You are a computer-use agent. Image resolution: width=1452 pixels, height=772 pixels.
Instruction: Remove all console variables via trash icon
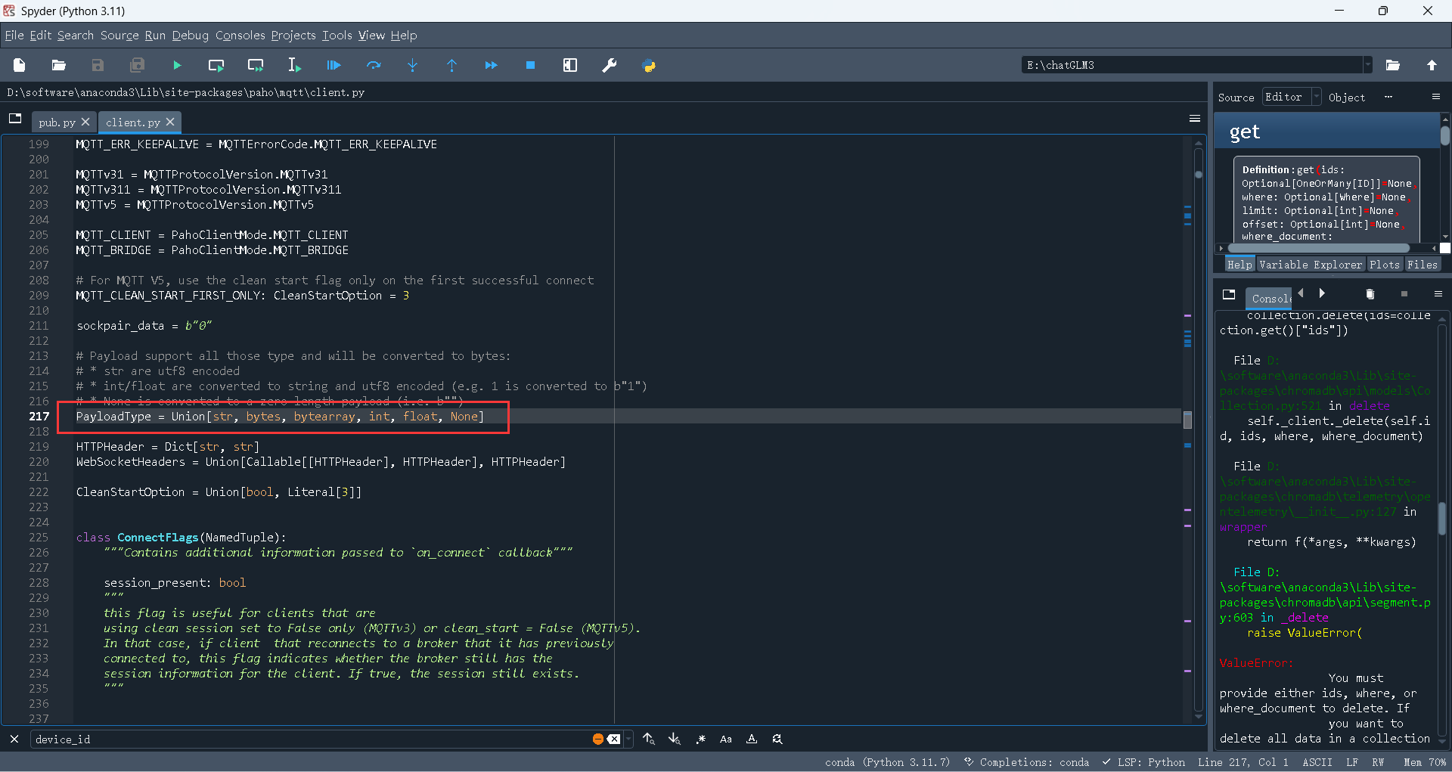click(1370, 294)
